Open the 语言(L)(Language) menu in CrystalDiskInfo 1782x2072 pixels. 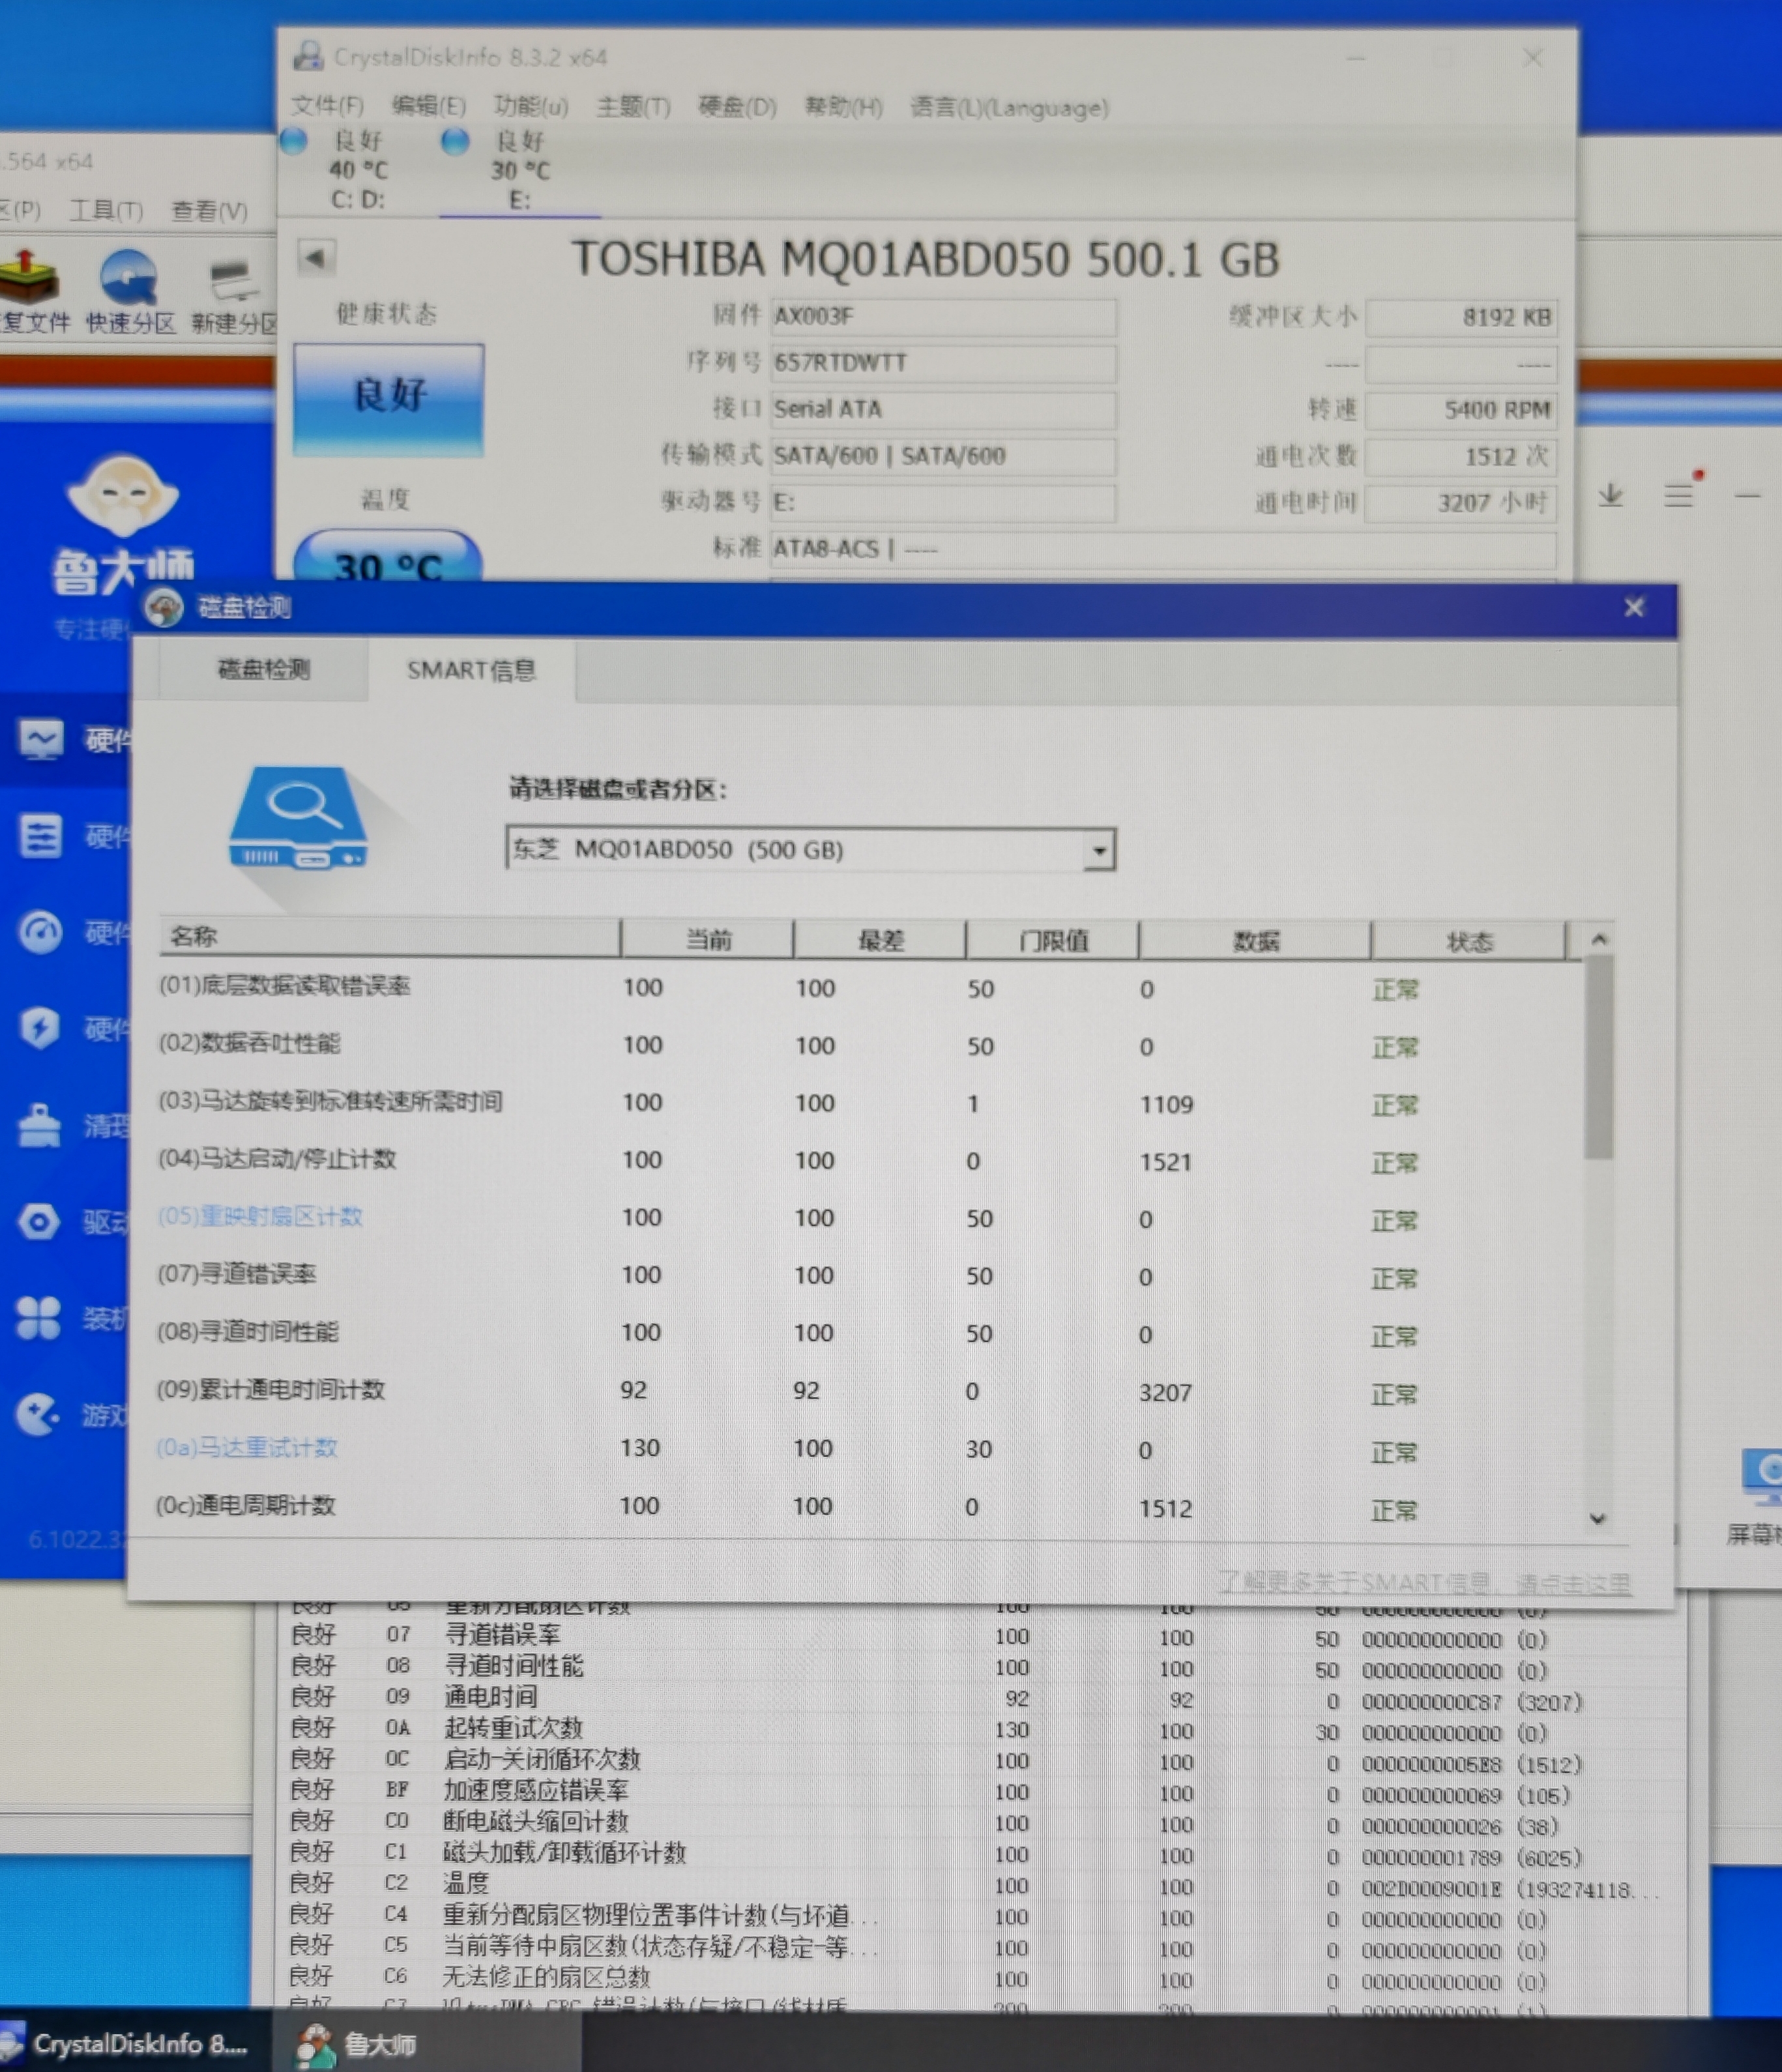point(1009,107)
